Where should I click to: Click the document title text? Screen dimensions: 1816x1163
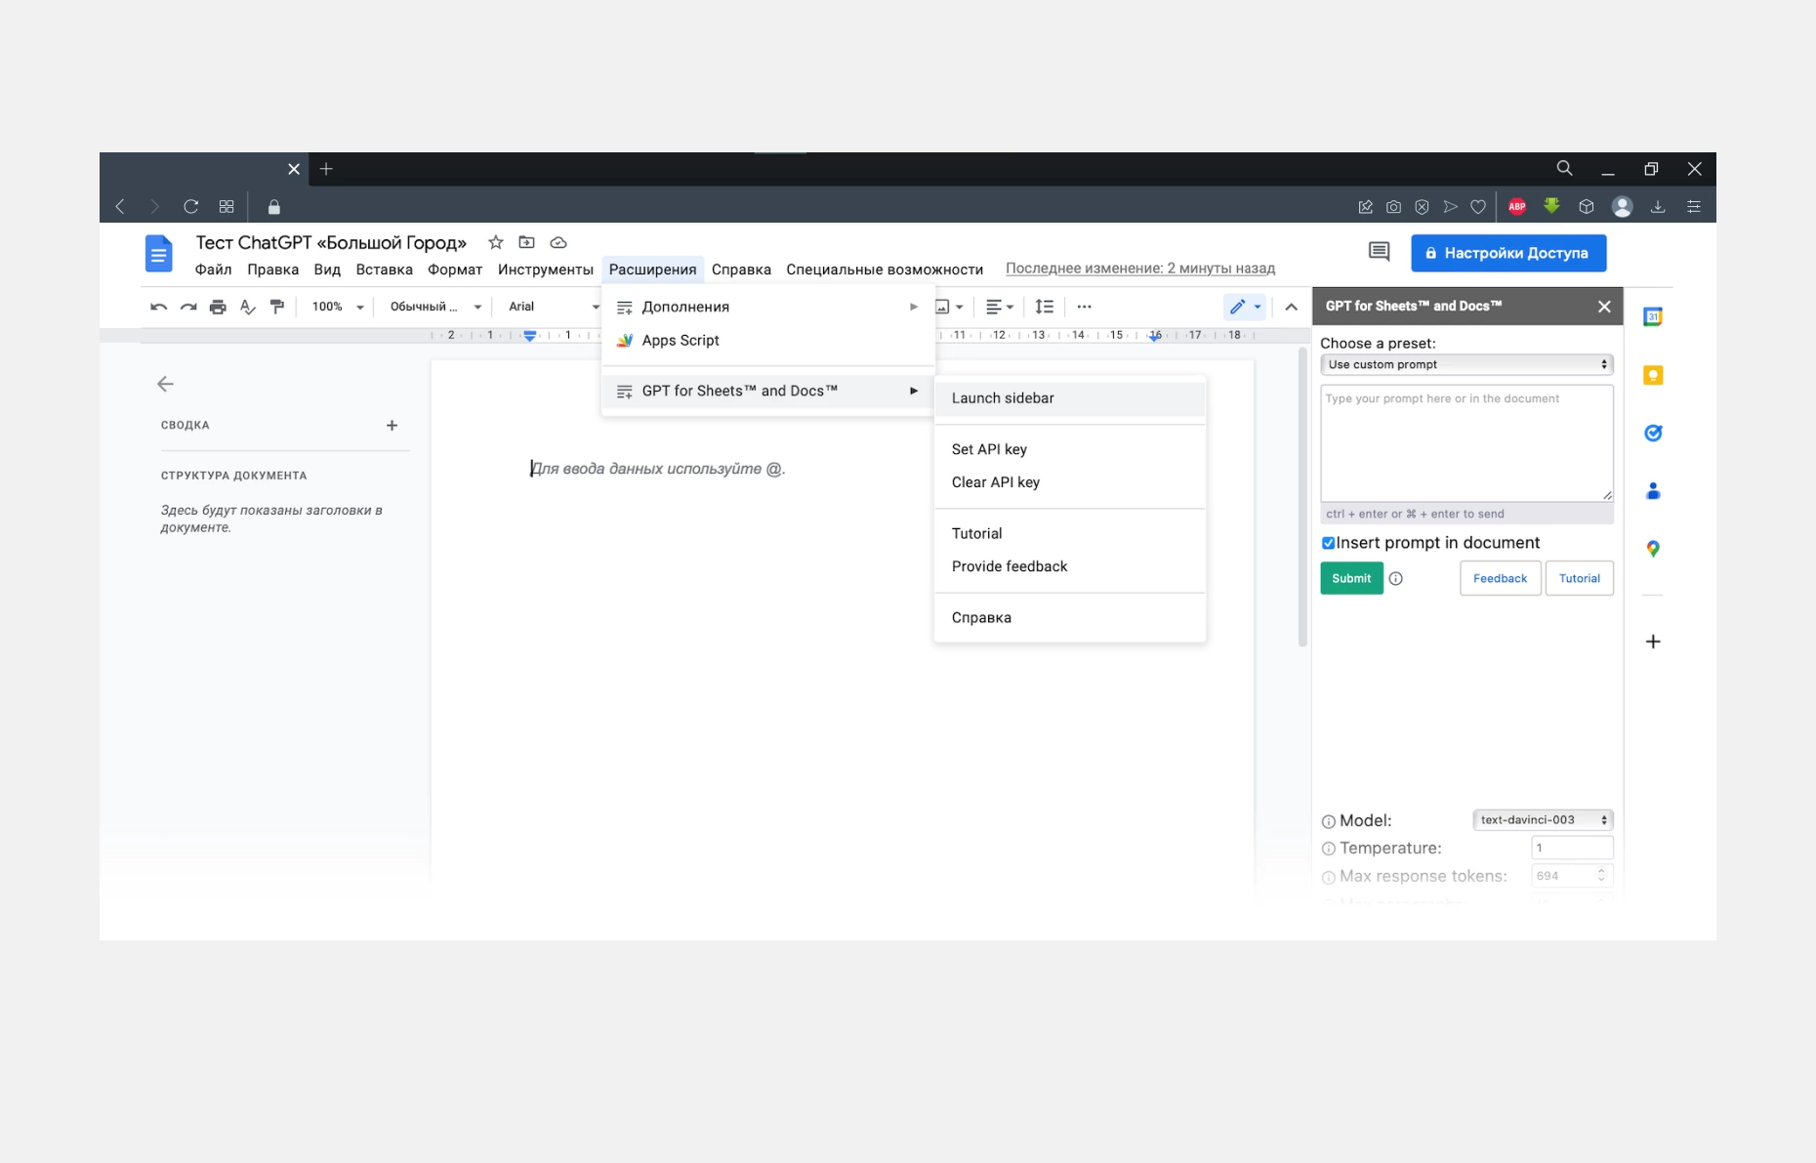331,242
